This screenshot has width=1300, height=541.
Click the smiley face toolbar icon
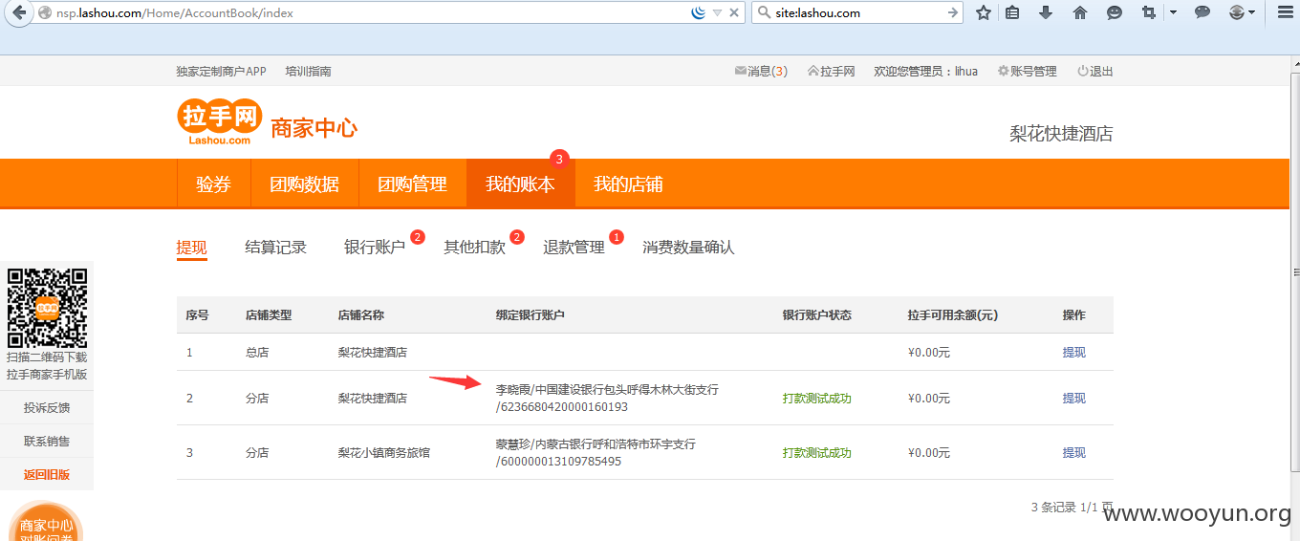tap(1115, 13)
